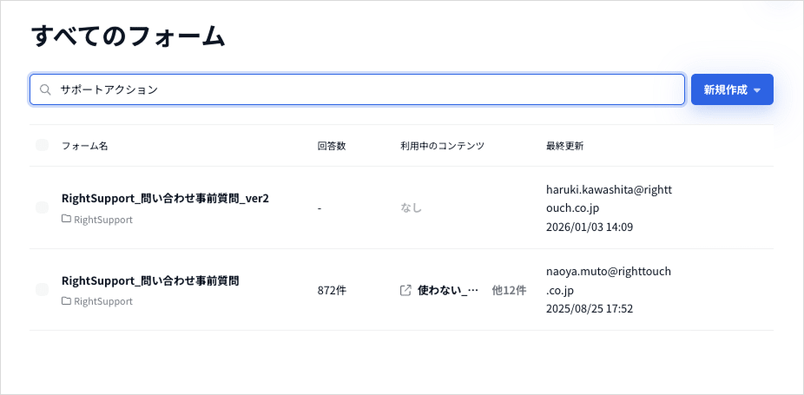804x395 pixels.
Task: Open the external link icon beside 使わない_
Action: pyautogui.click(x=405, y=290)
